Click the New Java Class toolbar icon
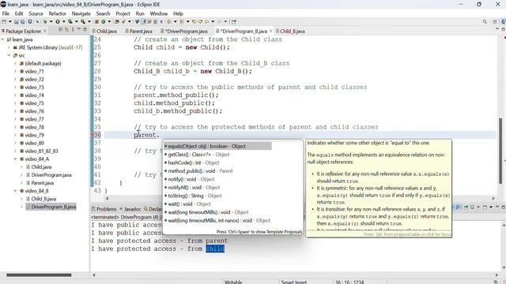This screenshot has width=506, height=284. click(x=104, y=21)
